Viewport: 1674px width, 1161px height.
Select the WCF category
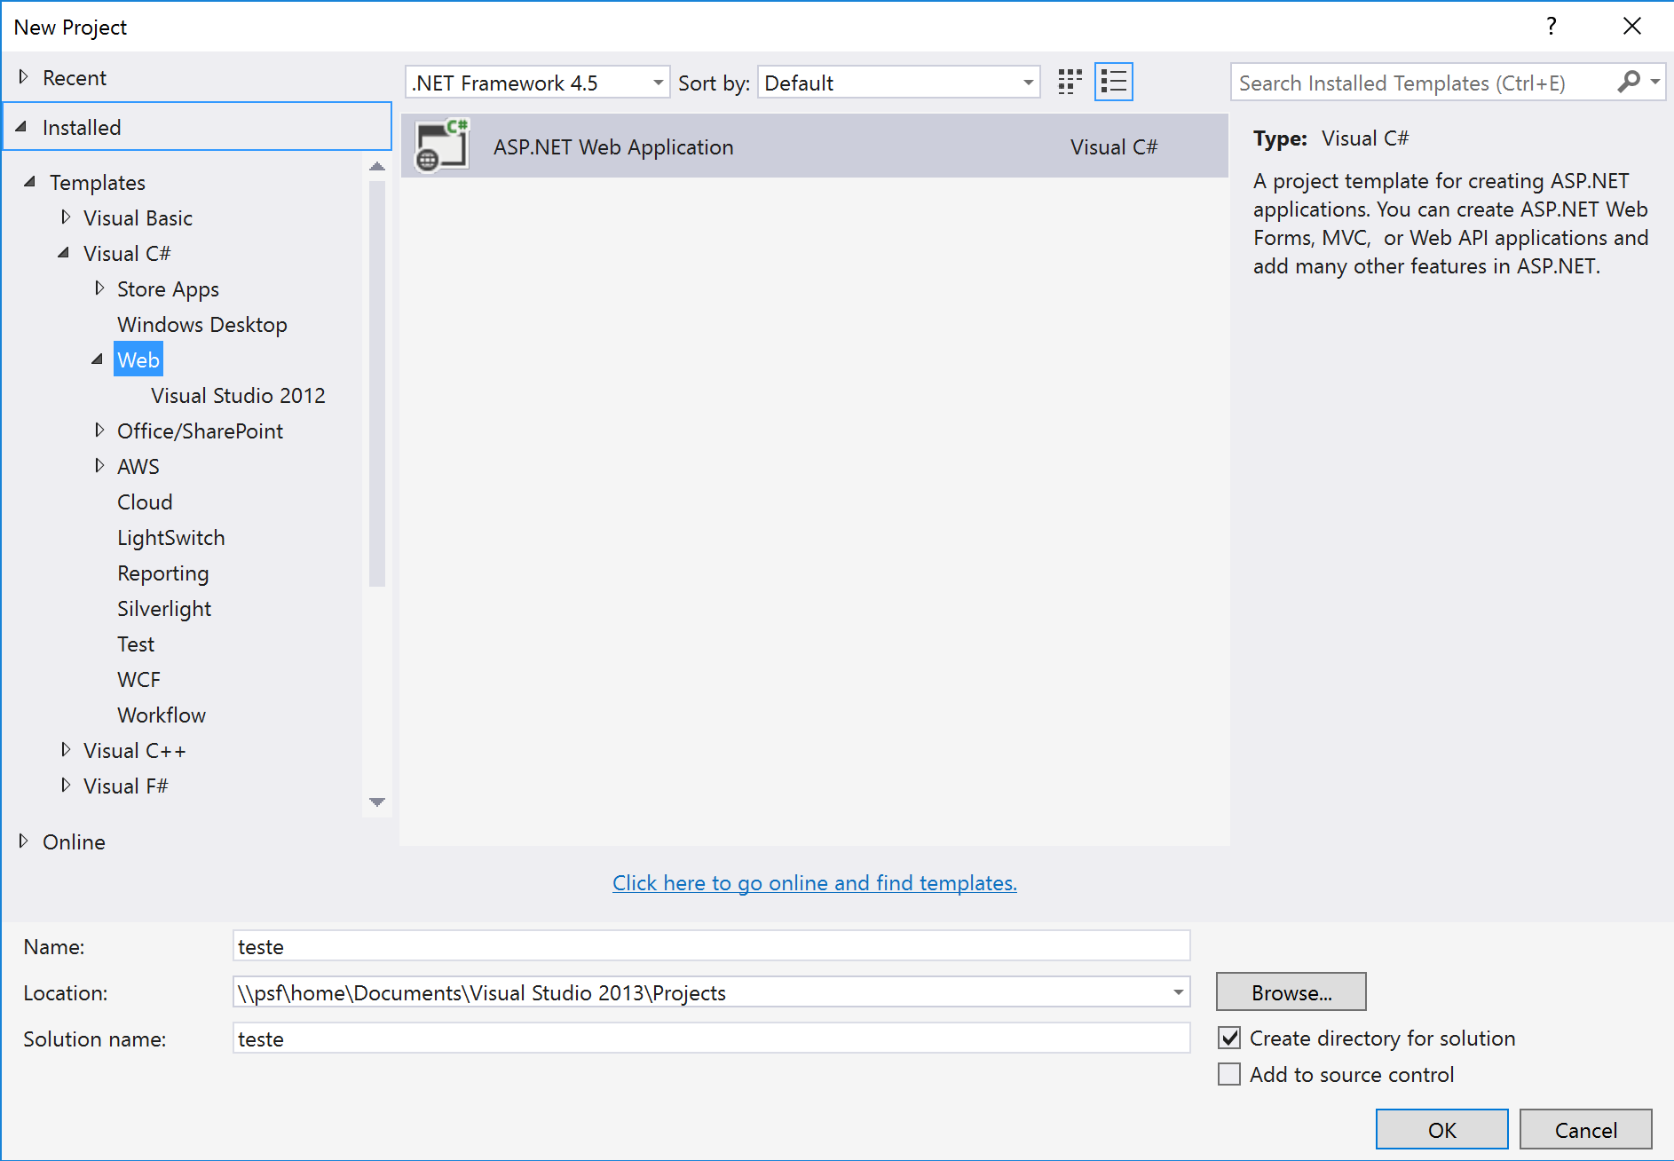[138, 679]
